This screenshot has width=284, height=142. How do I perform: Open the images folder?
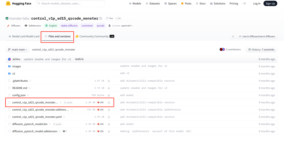point(17,66)
